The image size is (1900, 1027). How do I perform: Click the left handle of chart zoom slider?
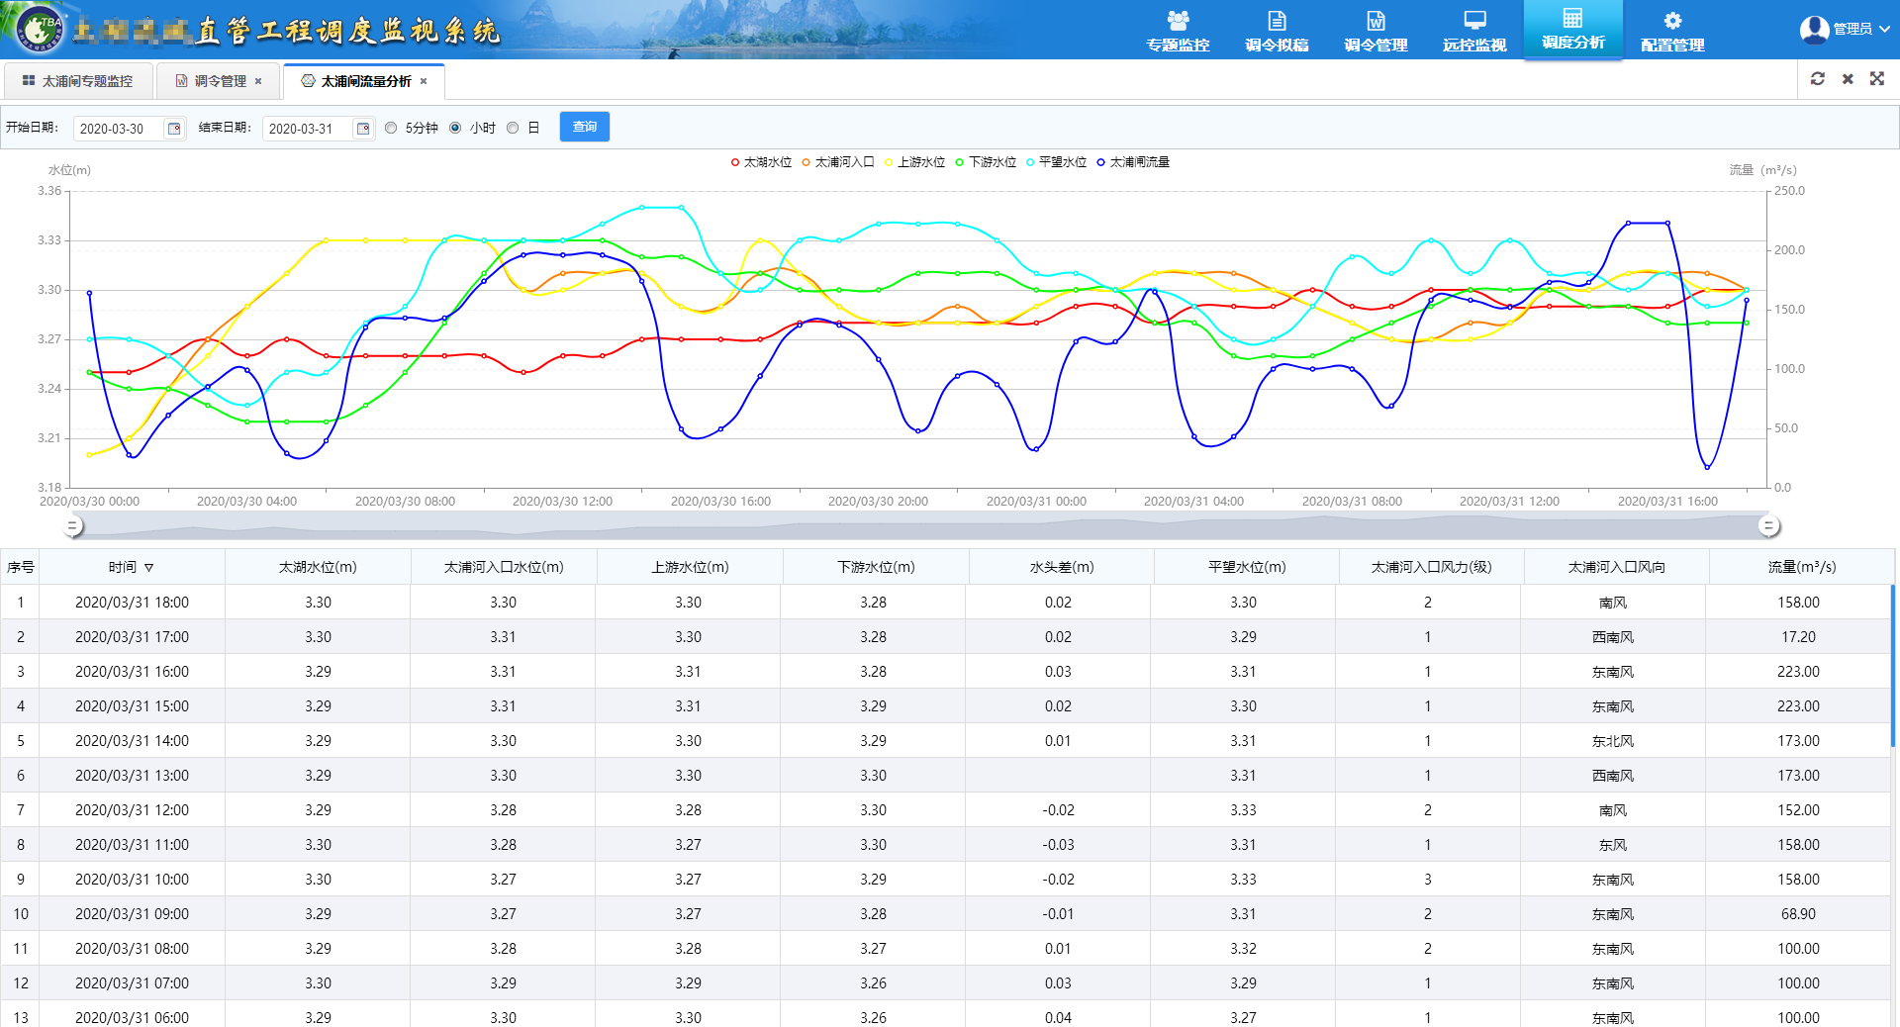point(72,526)
